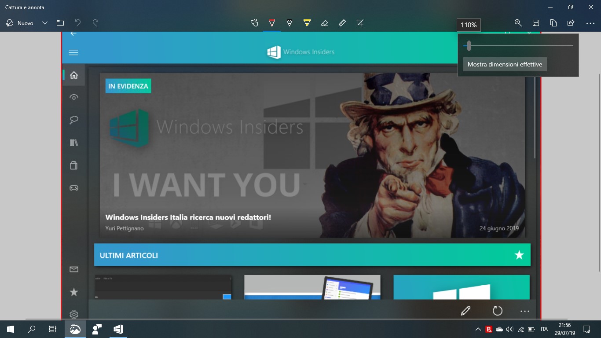Click the pencil edit icon in bottom bar
The width and height of the screenshot is (601, 338).
(x=465, y=311)
